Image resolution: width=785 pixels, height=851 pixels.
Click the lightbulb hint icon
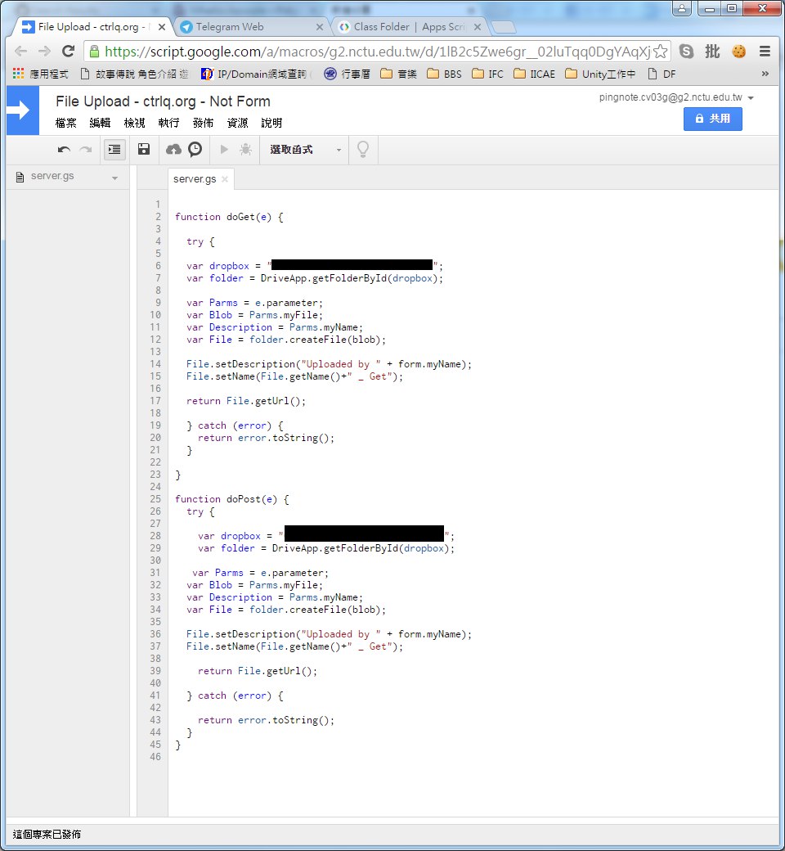363,149
